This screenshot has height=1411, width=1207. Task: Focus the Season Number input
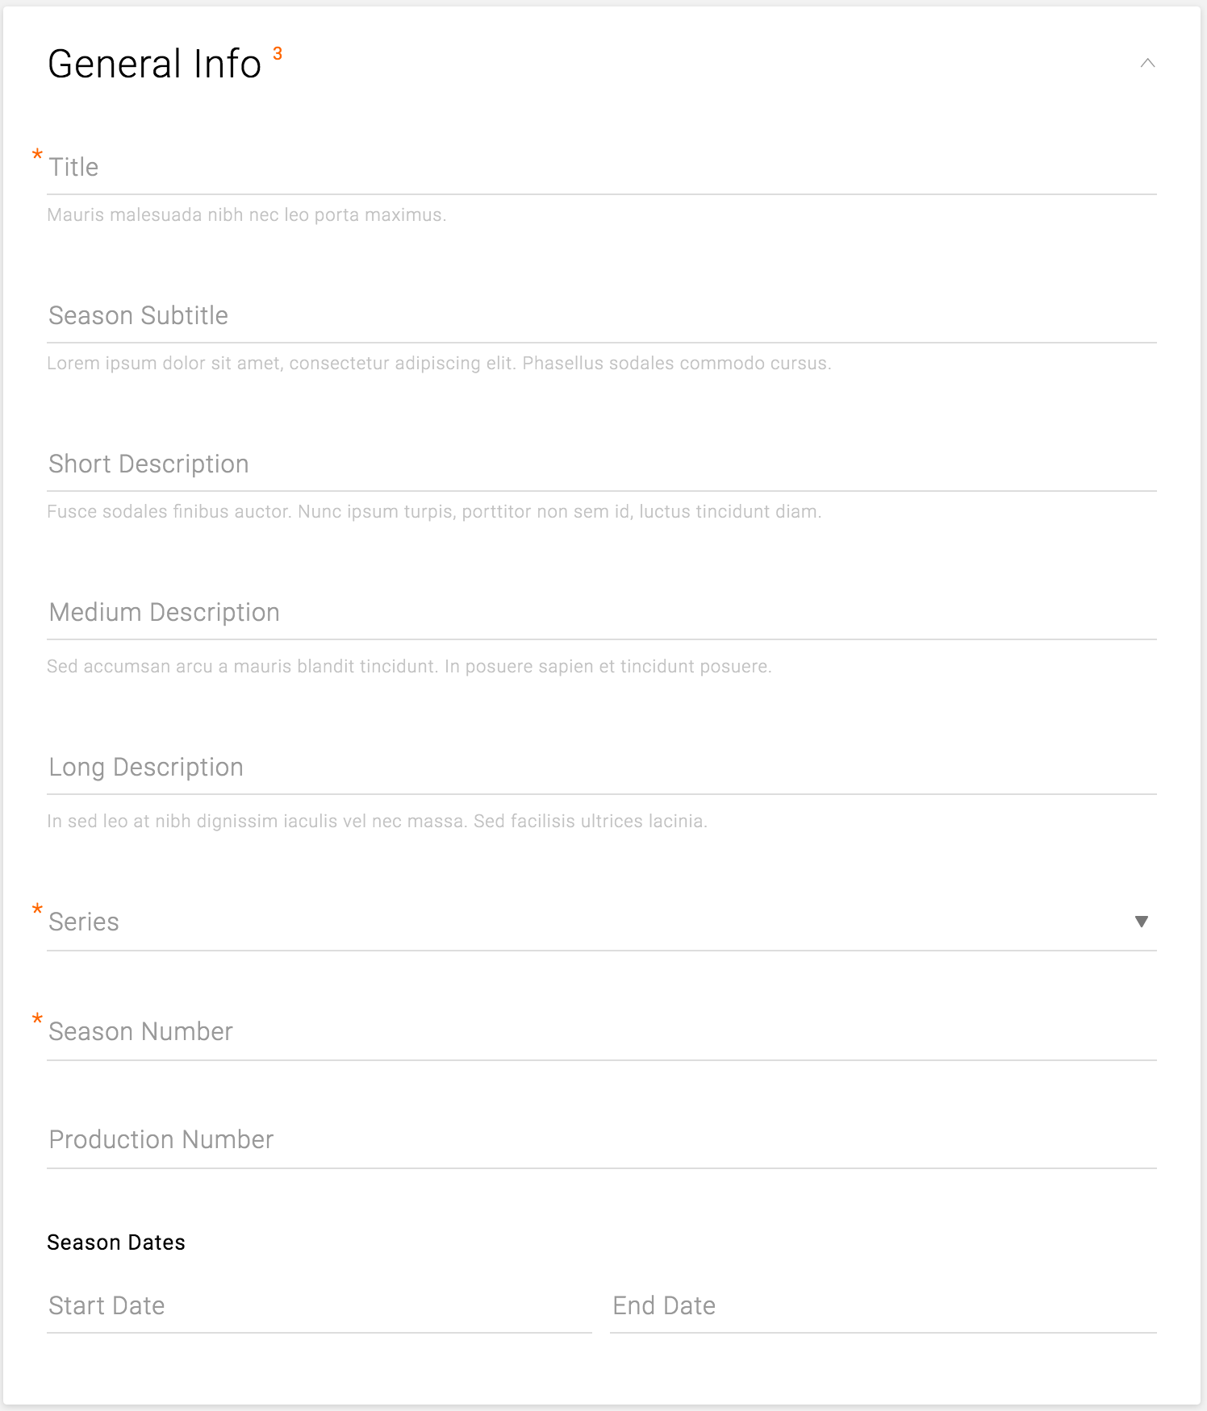pyautogui.click(x=601, y=1032)
